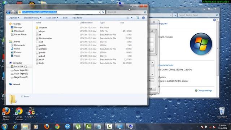Open Pictures library in navigation pane
Image resolution: width=231 pixels, height=130 pixels.
coord(18,52)
